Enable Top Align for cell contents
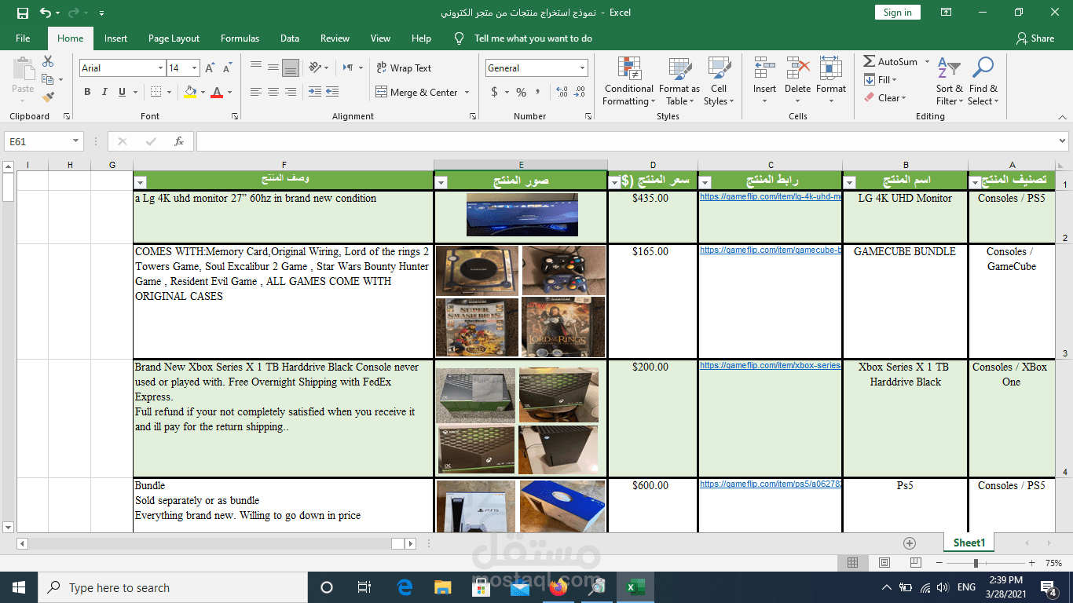This screenshot has height=603, width=1073. (x=255, y=68)
